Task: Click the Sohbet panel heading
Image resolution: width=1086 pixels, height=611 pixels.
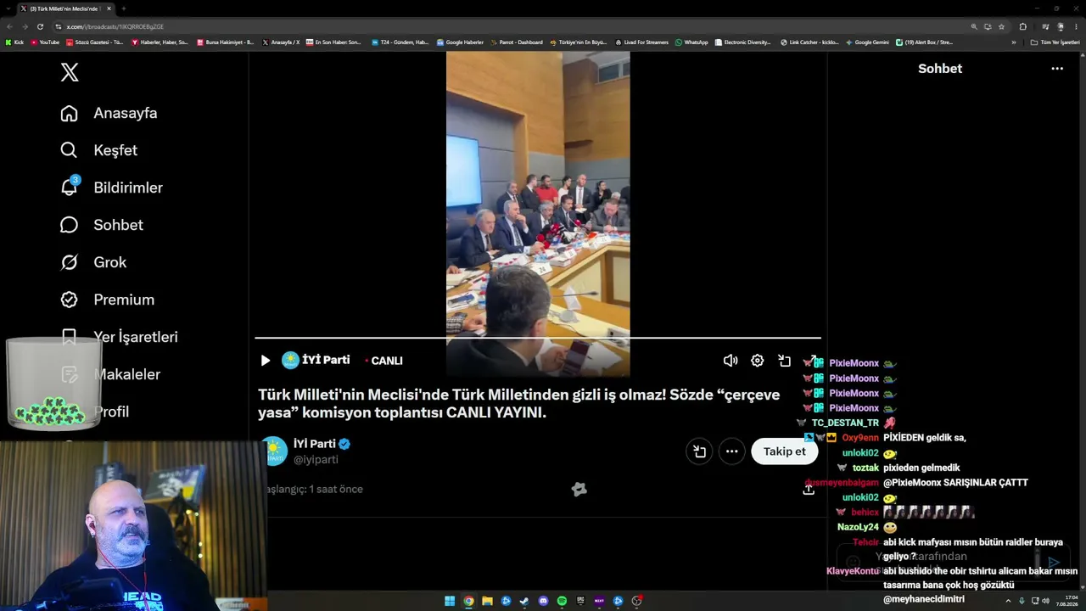Action: pos(940,69)
